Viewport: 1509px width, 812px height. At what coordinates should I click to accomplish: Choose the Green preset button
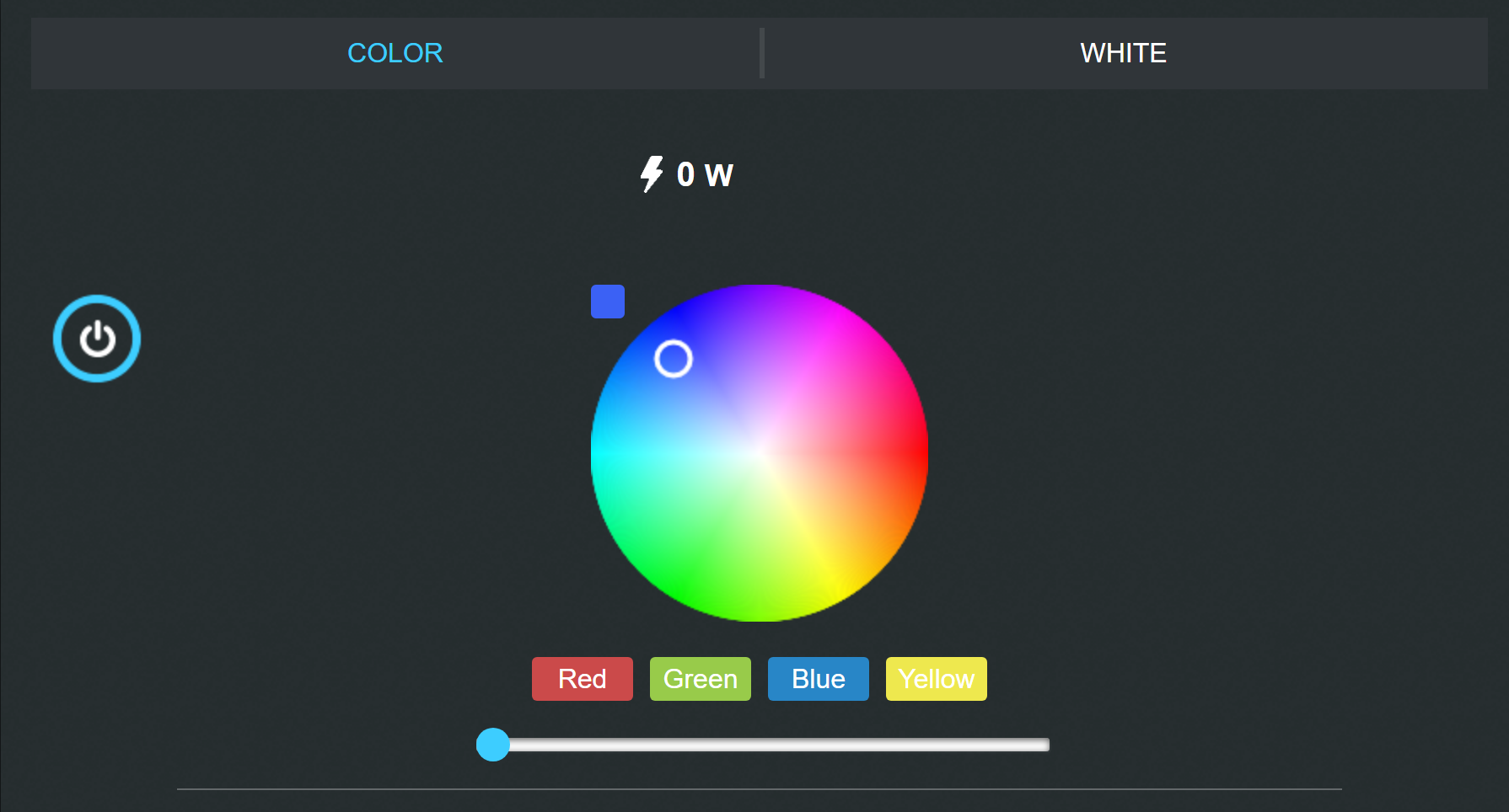(x=700, y=679)
